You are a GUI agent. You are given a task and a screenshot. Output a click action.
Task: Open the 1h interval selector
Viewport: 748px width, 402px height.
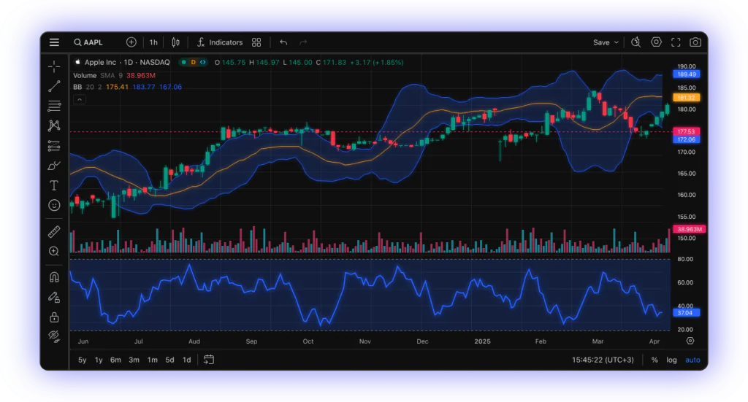tap(153, 42)
